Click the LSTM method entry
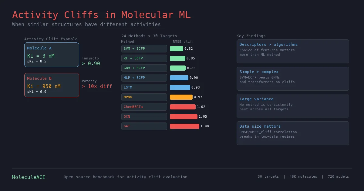The height and width of the screenshot is (191, 364). tap(144, 87)
